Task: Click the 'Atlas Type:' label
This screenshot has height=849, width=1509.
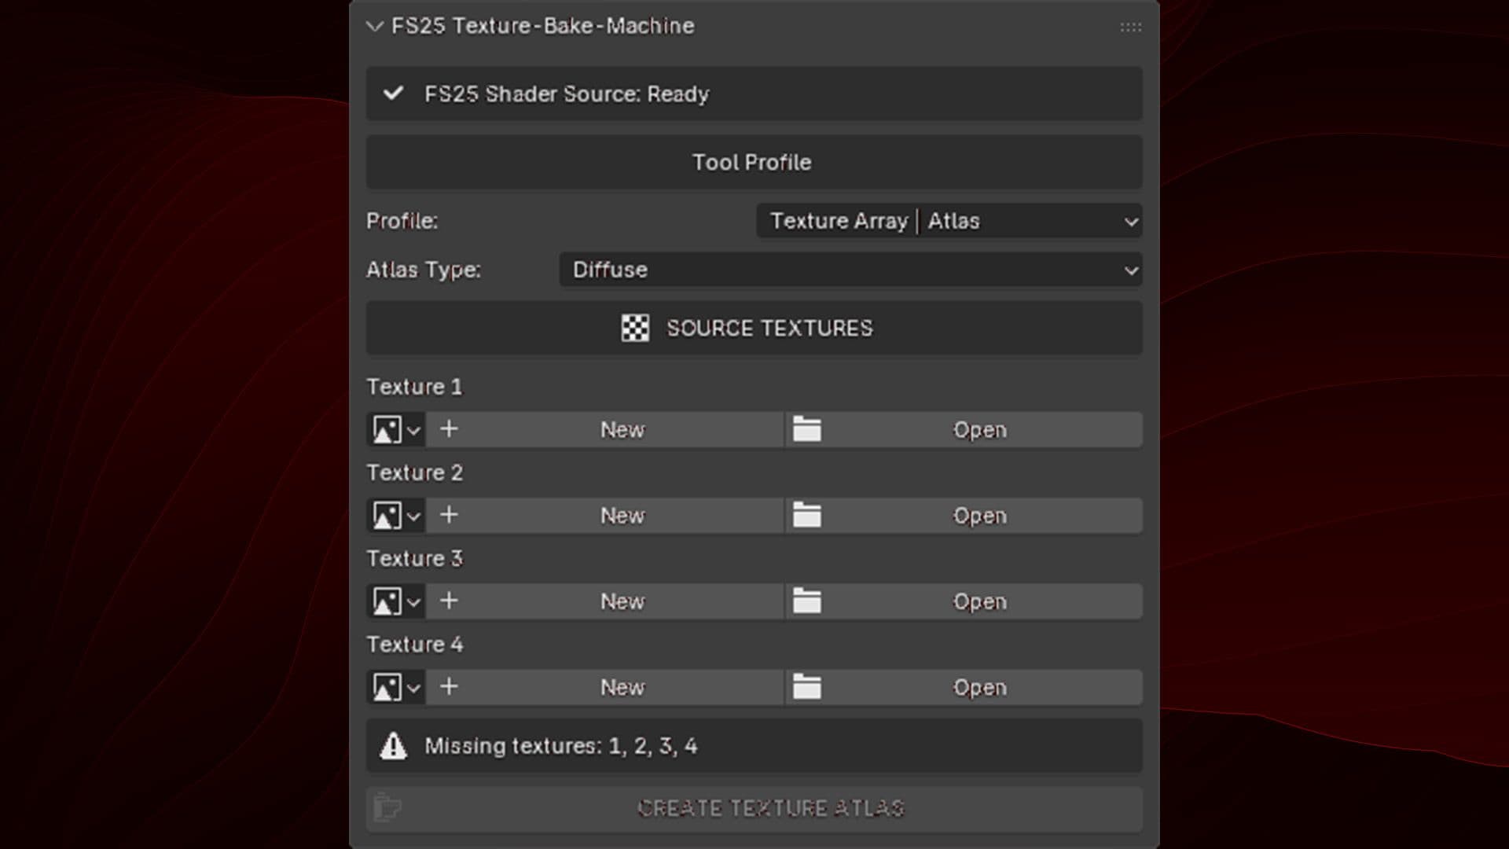Action: point(424,270)
